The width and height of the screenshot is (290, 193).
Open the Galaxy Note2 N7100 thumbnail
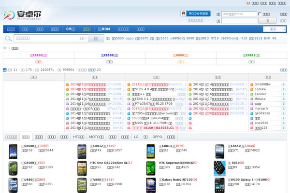pos(151,185)
